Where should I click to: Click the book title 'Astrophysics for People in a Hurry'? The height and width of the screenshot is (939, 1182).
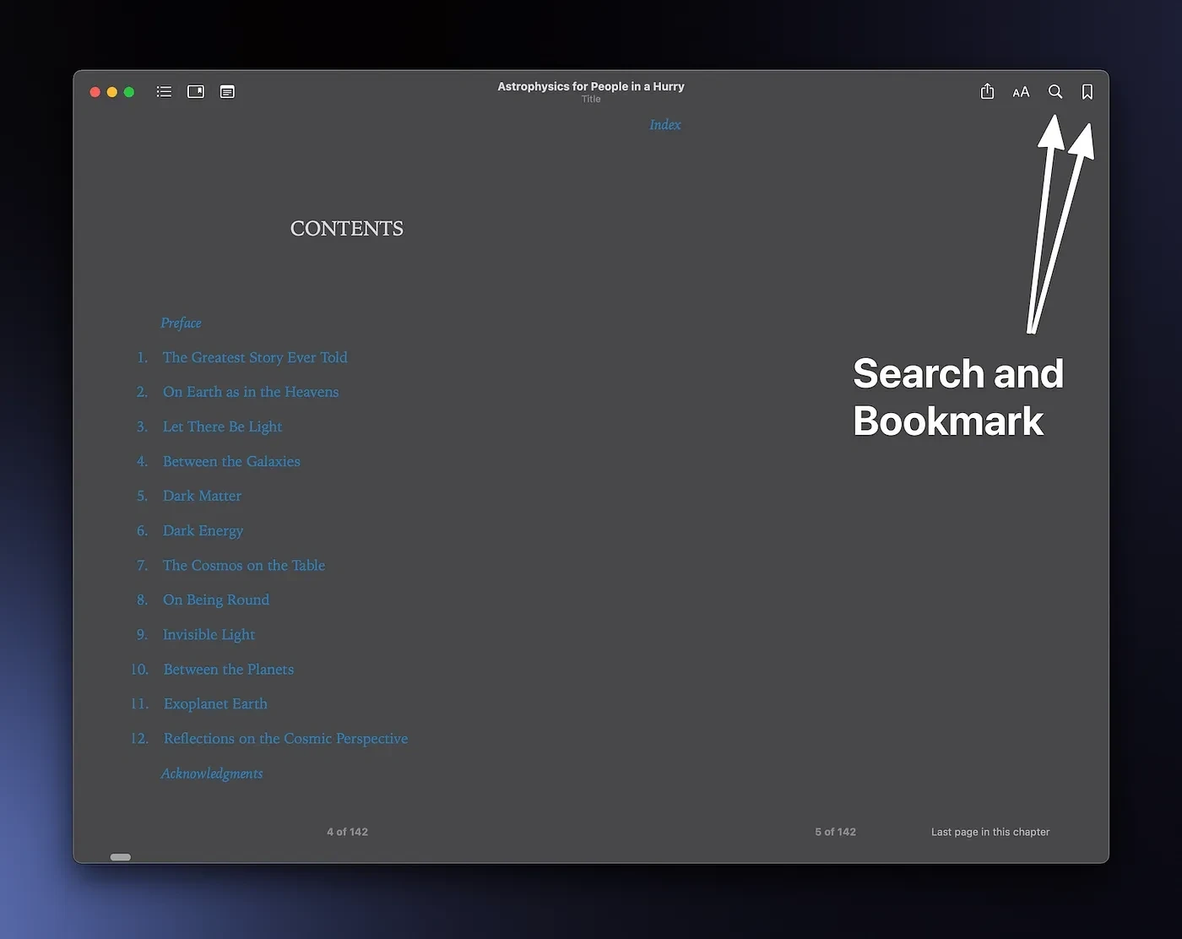[x=591, y=86]
